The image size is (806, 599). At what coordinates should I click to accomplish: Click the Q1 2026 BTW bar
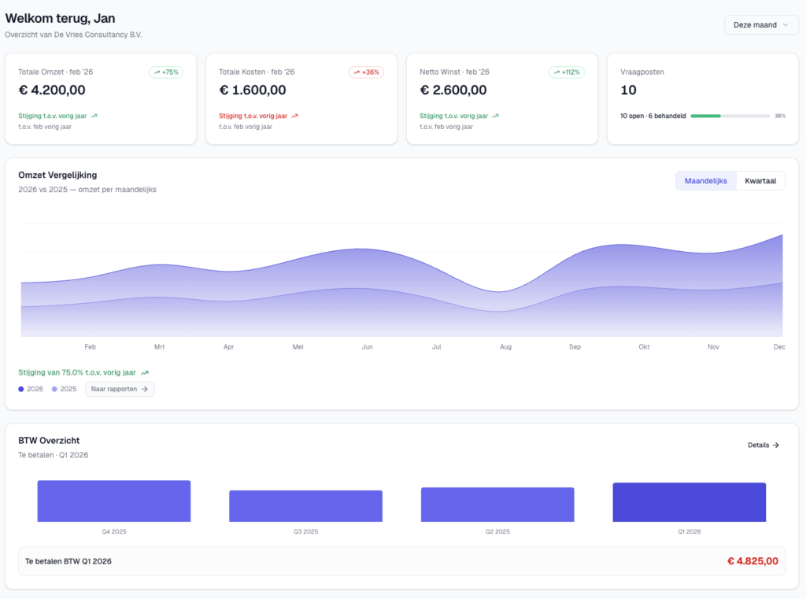coord(689,502)
